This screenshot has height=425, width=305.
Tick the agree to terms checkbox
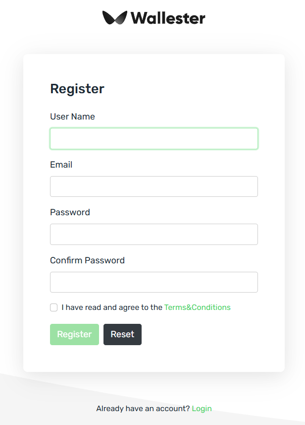[54, 307]
